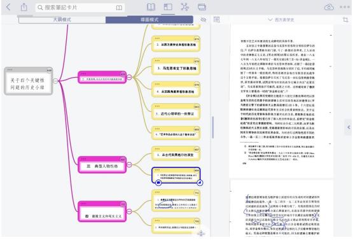Click the bookmark icon inside search field
Viewport: 353px width, 240px height.
119,8
